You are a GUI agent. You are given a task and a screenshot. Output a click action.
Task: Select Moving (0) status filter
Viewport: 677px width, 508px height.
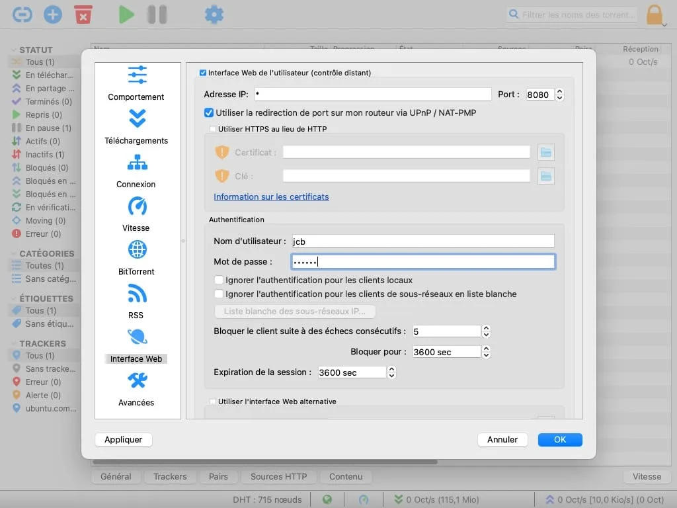40,220
